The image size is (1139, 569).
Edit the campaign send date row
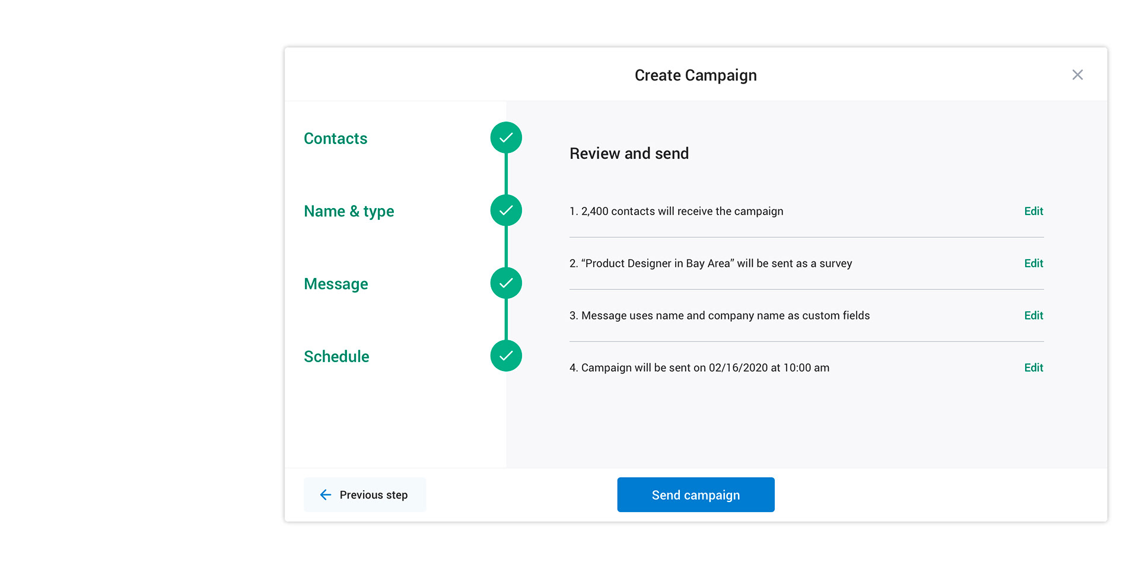point(1033,367)
